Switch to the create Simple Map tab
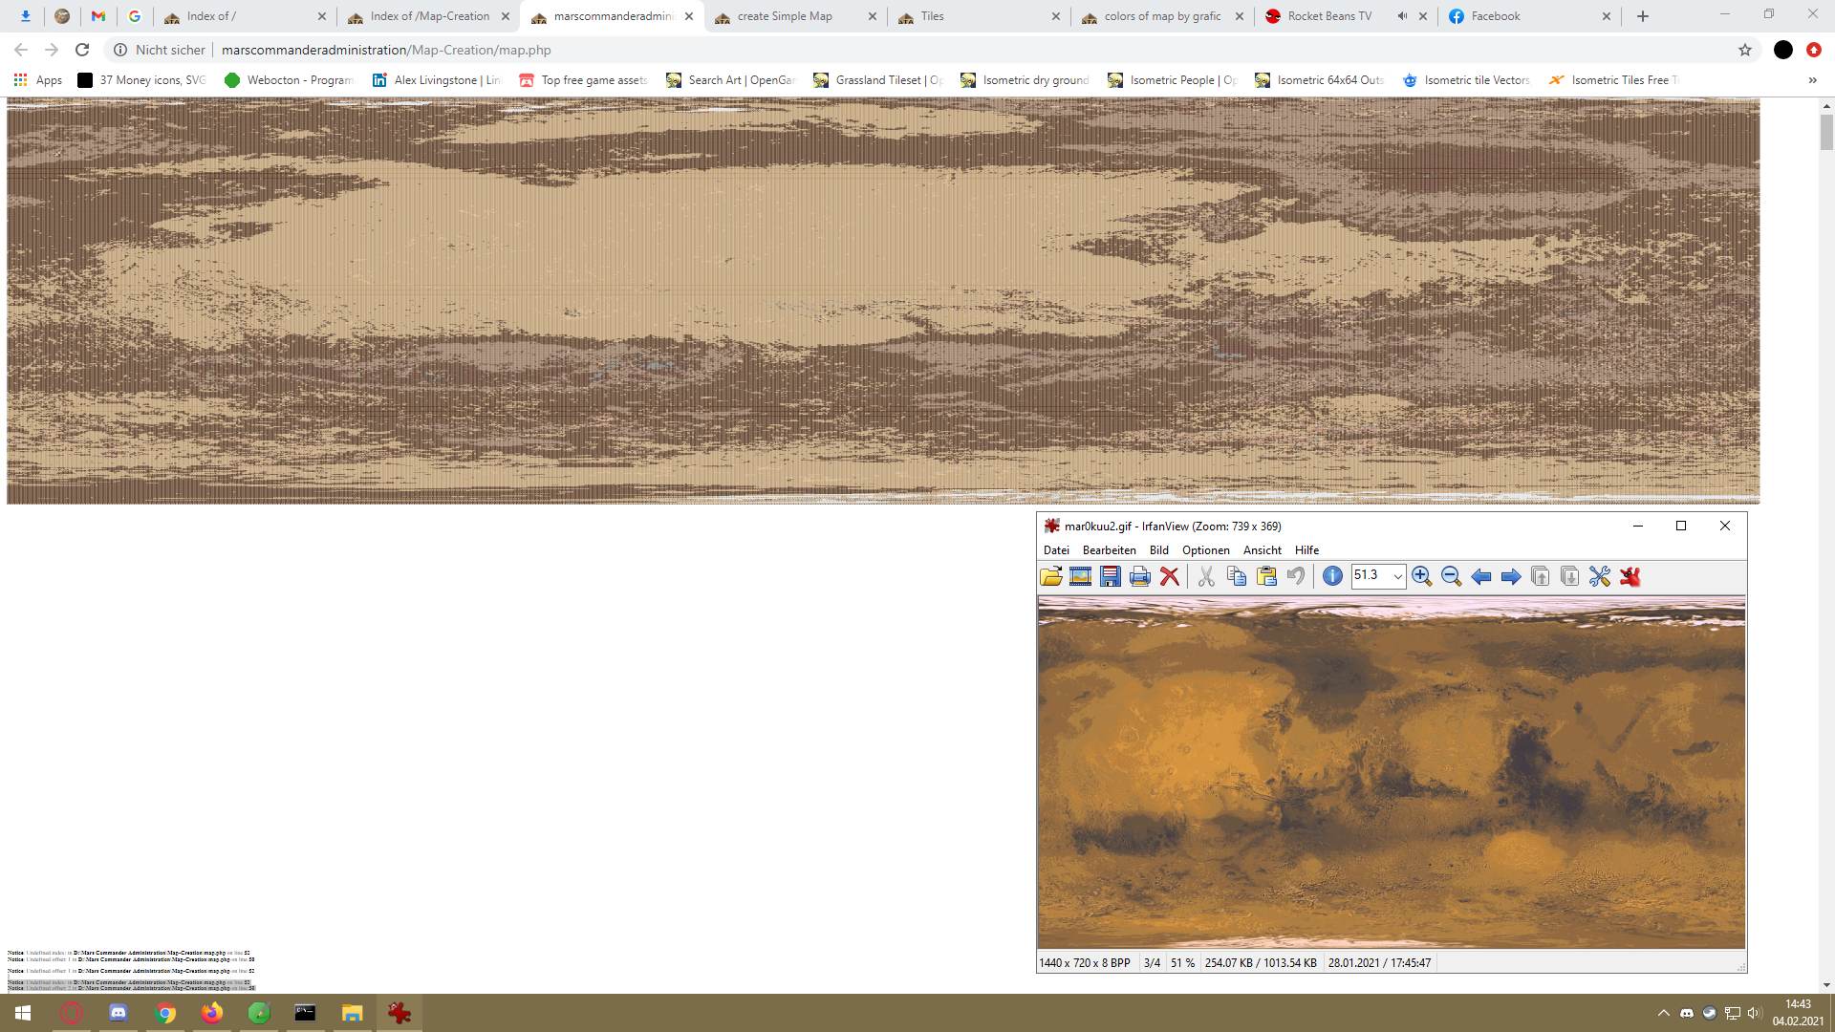Viewport: 1835px width, 1032px height. coord(784,16)
